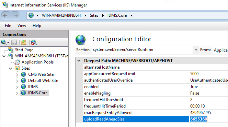Click IDMS.Core in the breadcrumb
Screen dimensions: 228x127
[x=117, y=15]
